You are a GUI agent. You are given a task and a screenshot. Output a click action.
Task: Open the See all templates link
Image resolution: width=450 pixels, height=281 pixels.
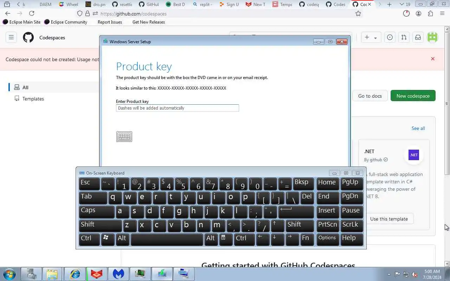coord(418,128)
